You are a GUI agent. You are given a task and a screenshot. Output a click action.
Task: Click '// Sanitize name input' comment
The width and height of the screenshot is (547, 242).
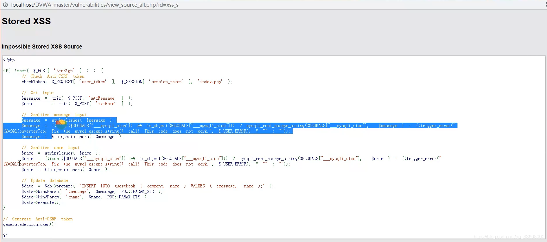[50, 148]
